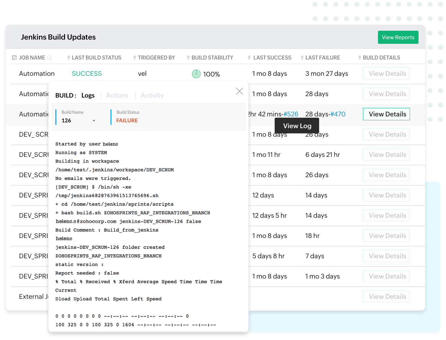Switch to the Logs tab
The width and height of the screenshot is (446, 340).
pos(88,95)
